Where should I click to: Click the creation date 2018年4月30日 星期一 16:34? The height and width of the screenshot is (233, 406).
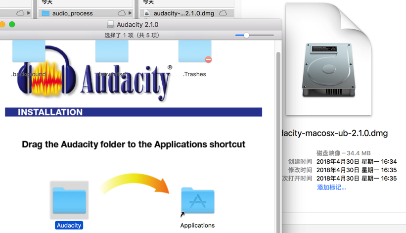point(357,162)
